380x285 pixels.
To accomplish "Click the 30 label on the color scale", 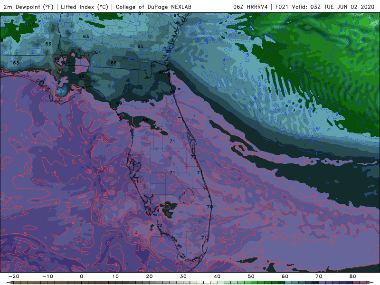I will pos(183,276).
